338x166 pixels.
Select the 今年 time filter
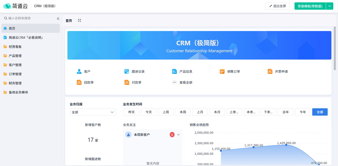point(303,112)
